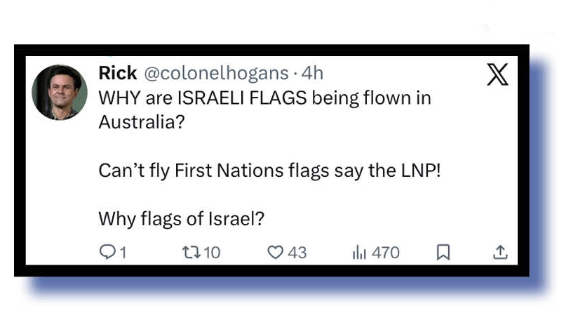Click the text Why flags of Israel?
Viewport: 578px width, 332px height.
[x=181, y=219]
